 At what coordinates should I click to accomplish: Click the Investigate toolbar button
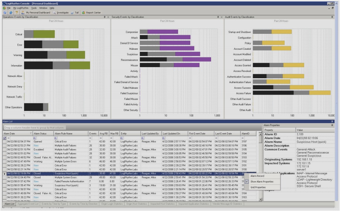[x=61, y=13]
